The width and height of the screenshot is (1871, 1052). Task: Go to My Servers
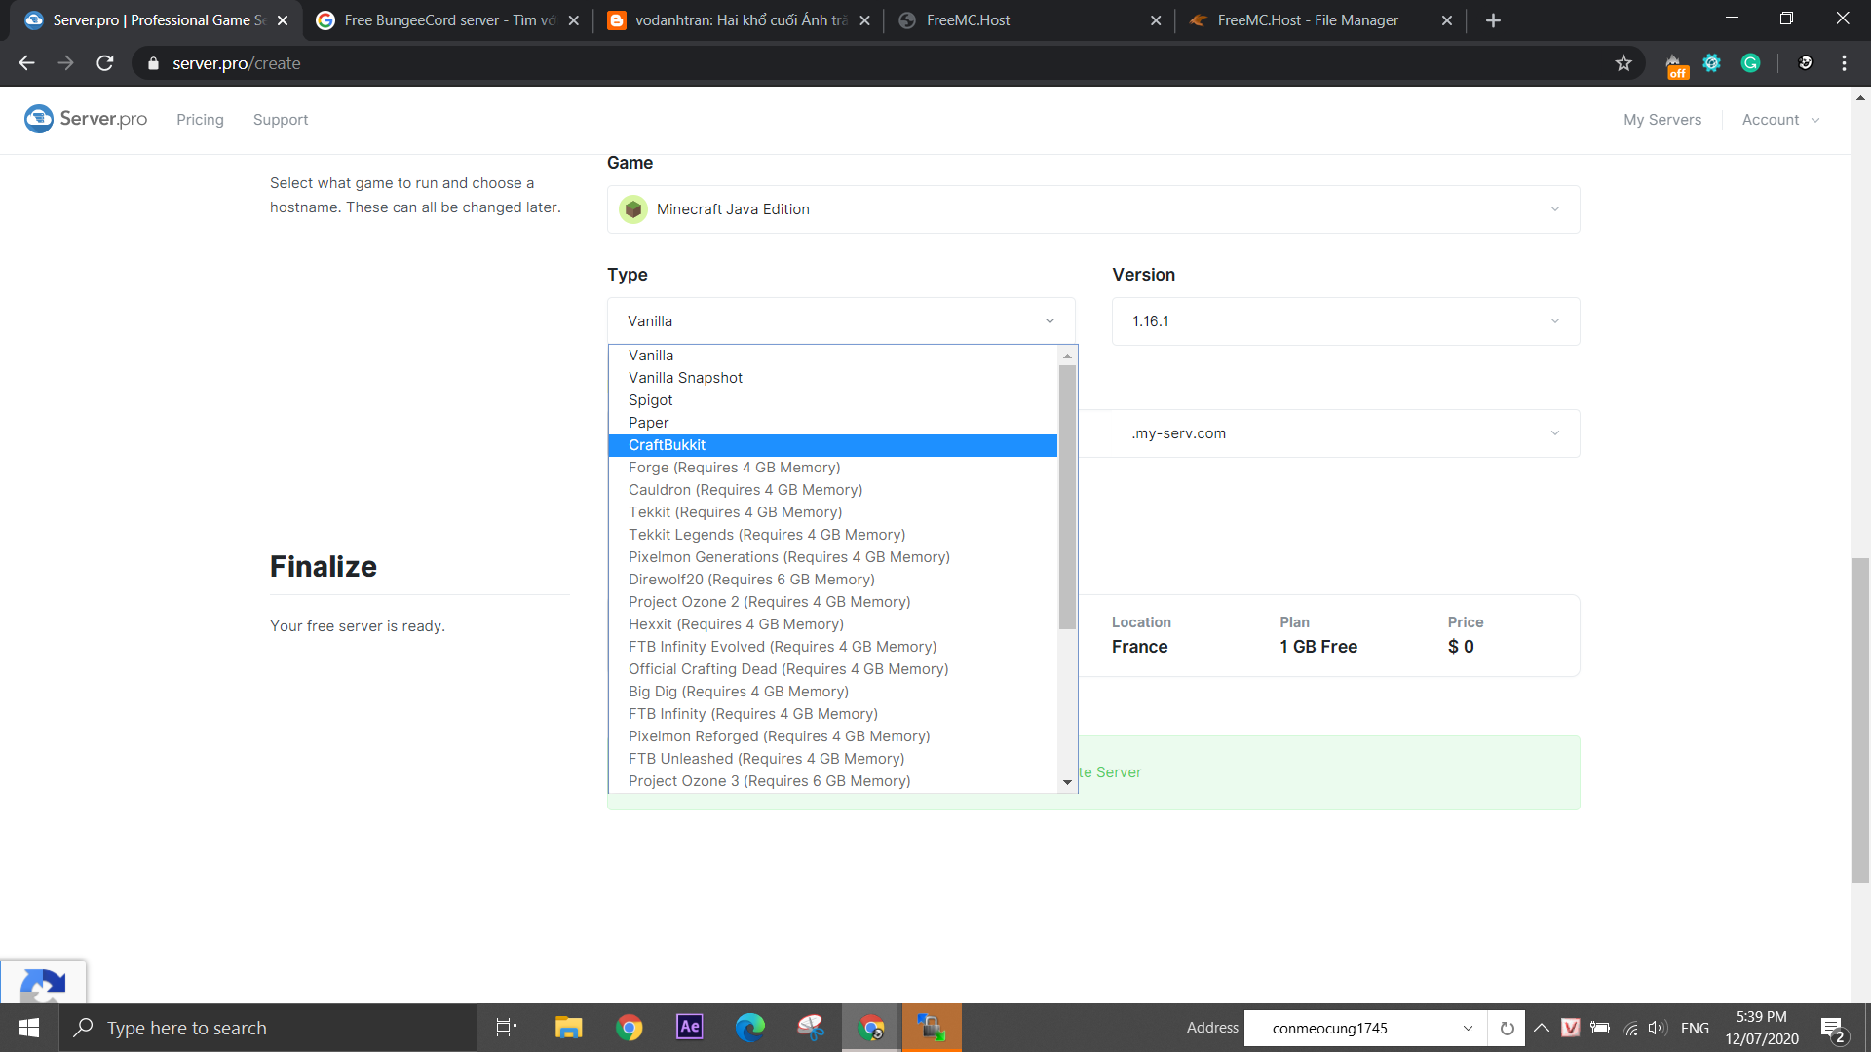pos(1661,120)
